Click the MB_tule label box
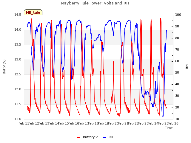The image size is (191, 143). click(x=33, y=12)
